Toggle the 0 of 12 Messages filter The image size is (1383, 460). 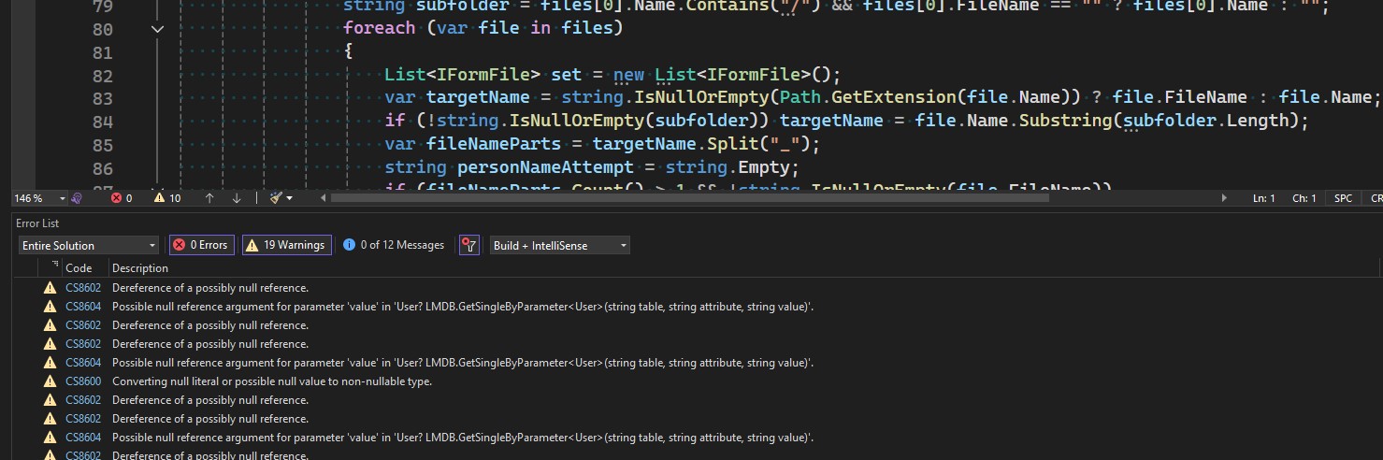click(x=394, y=245)
